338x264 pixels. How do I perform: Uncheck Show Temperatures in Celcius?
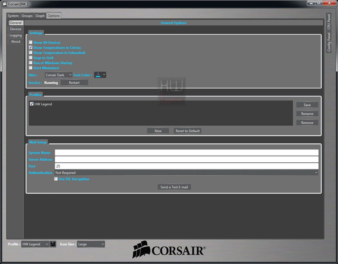(x=31, y=48)
